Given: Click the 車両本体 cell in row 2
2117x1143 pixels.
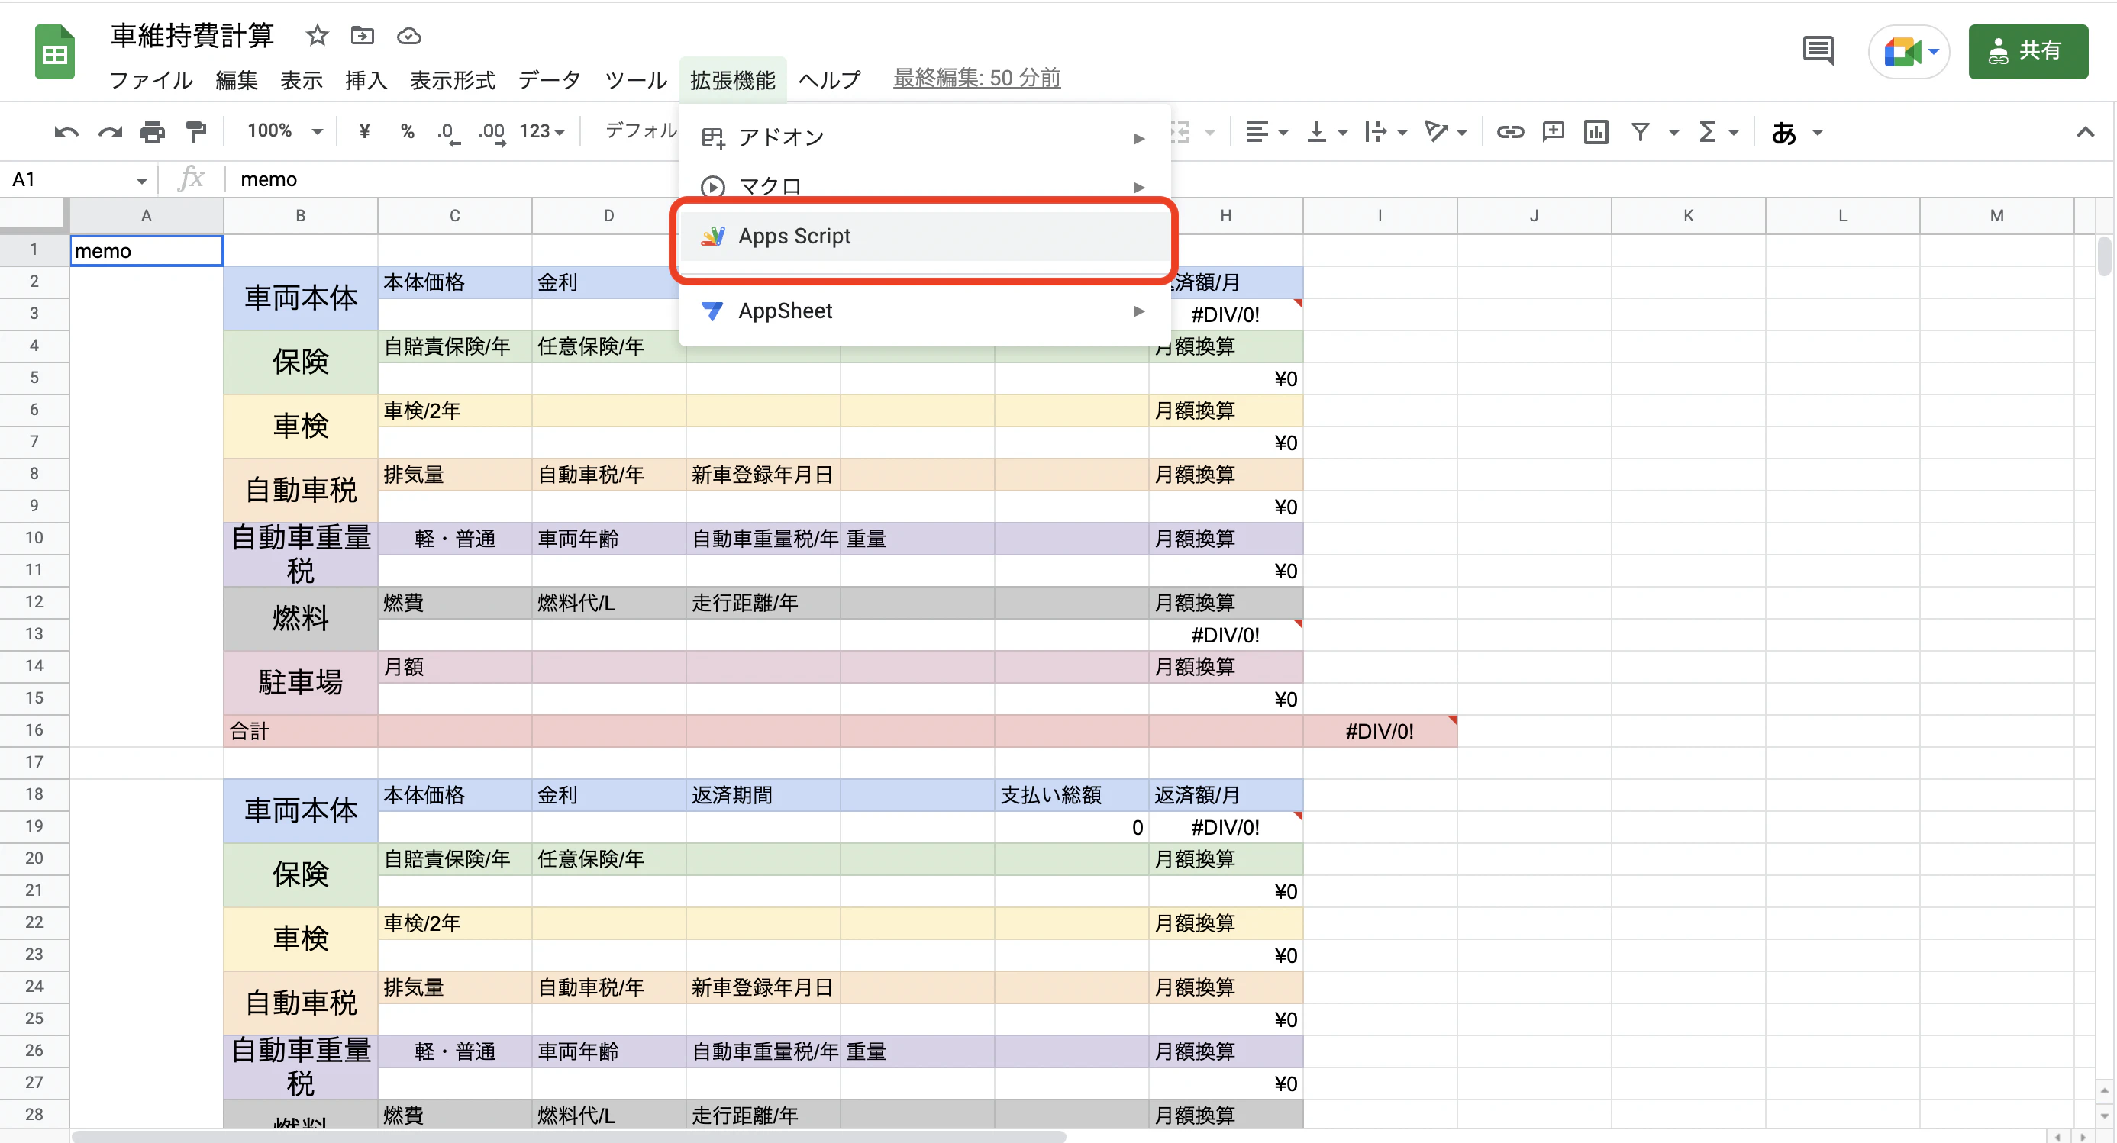Looking at the screenshot, I should [x=300, y=298].
